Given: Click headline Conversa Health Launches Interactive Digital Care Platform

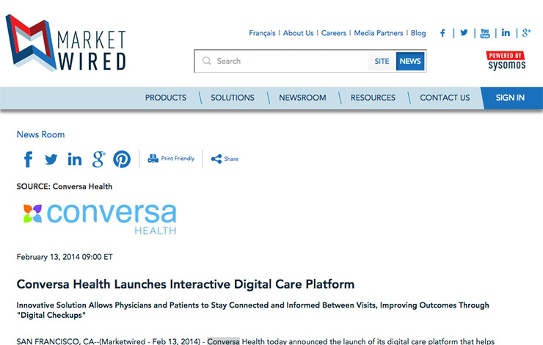Looking at the screenshot, I should coord(186,284).
